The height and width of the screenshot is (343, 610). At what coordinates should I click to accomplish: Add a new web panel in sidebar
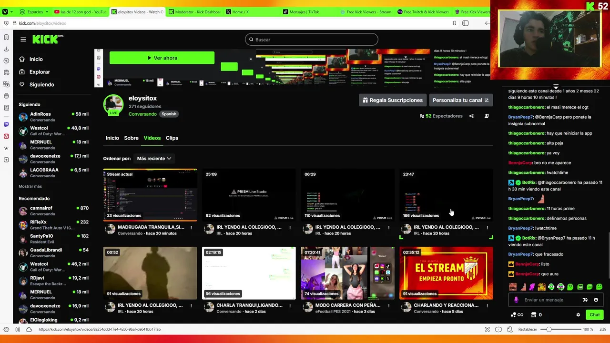6,160
